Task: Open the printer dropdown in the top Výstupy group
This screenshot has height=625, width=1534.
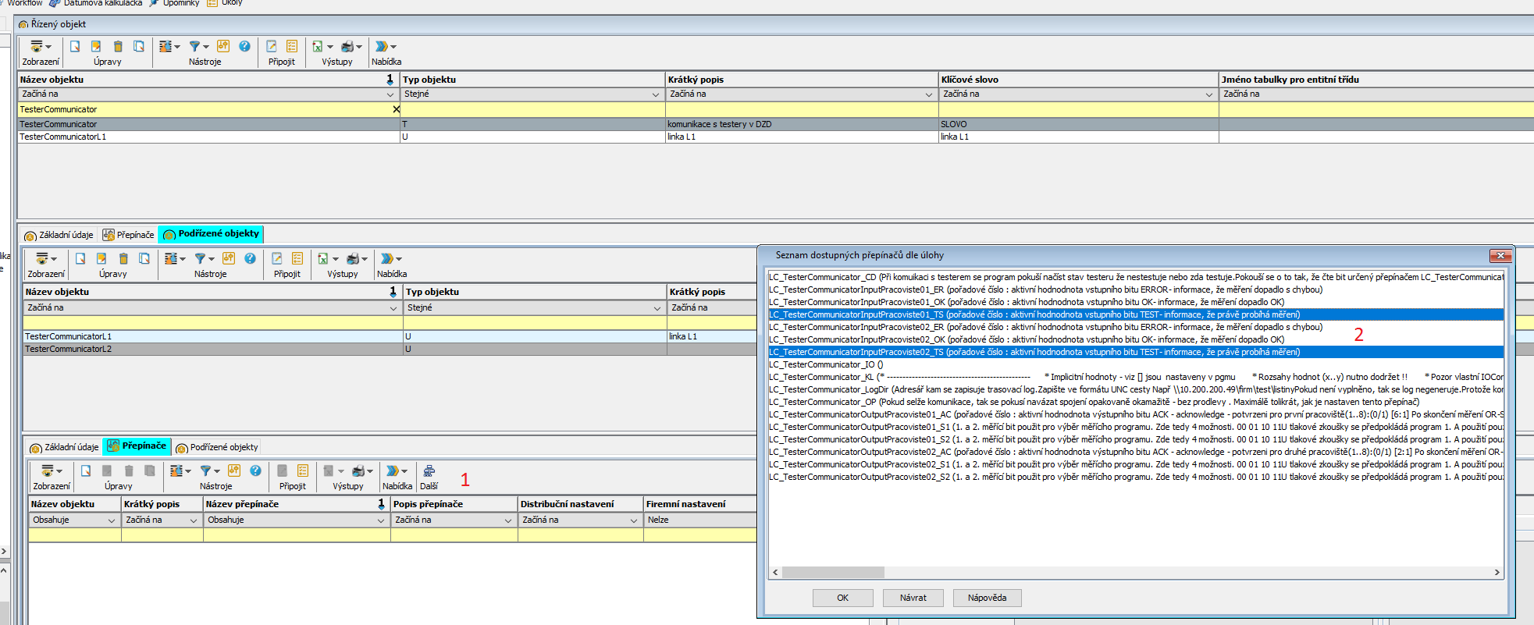Action: [358, 47]
